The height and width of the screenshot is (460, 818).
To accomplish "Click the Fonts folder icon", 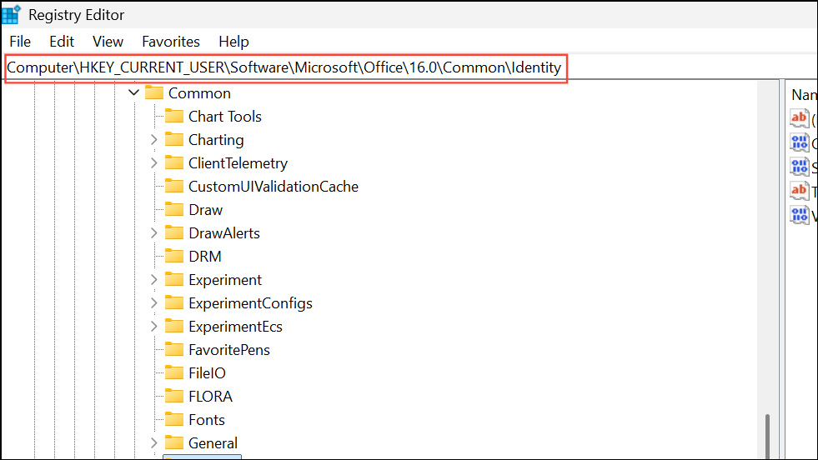I will click(x=173, y=420).
